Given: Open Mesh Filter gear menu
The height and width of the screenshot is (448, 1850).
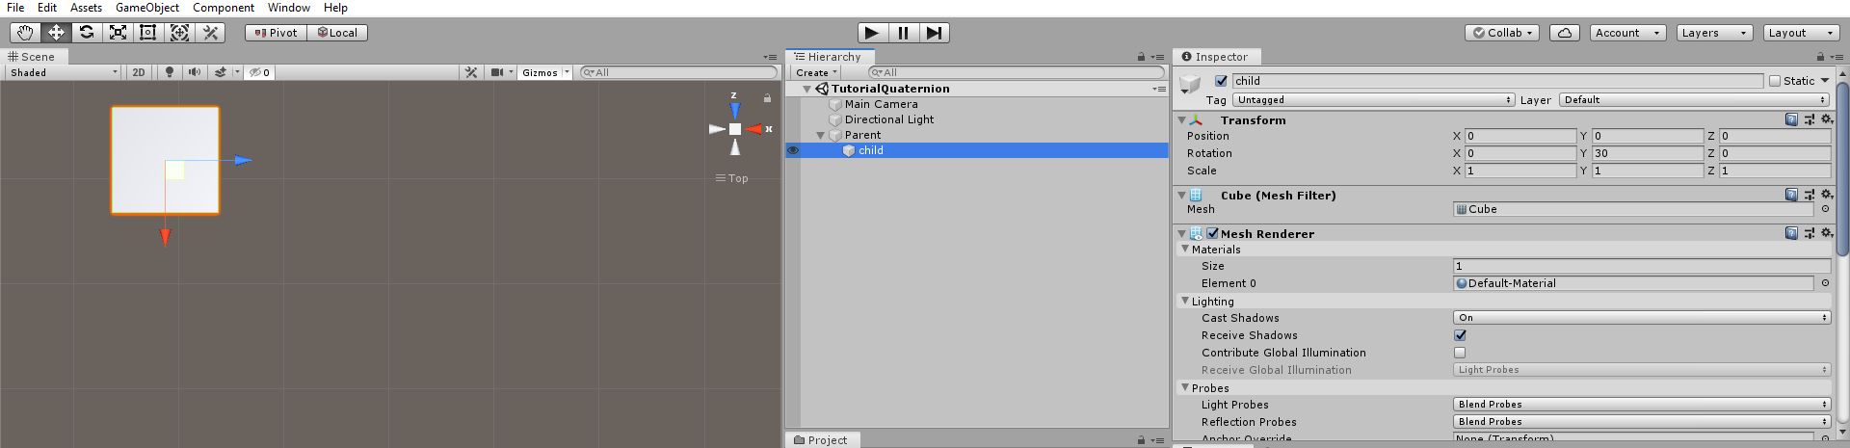Looking at the screenshot, I should pos(1826,195).
